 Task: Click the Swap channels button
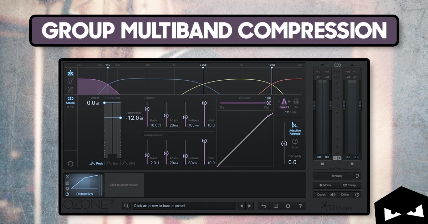[x=349, y=185]
